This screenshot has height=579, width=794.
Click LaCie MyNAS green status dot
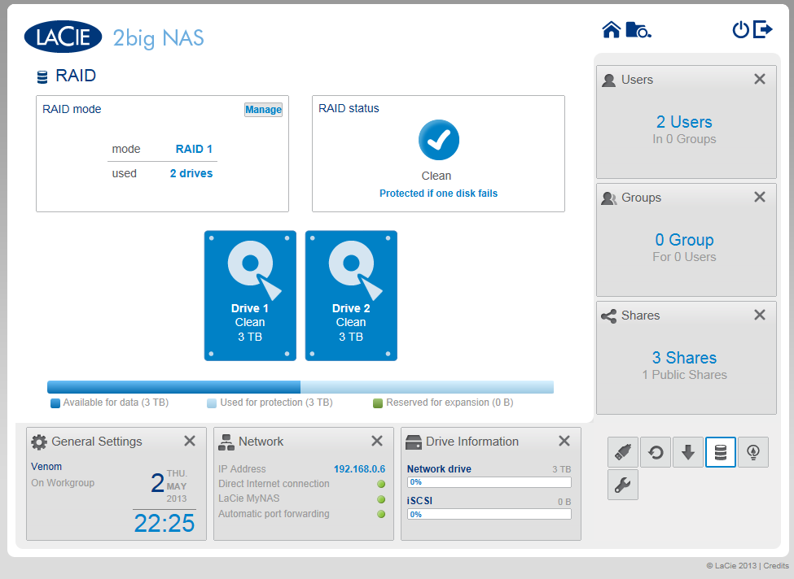coord(381,499)
